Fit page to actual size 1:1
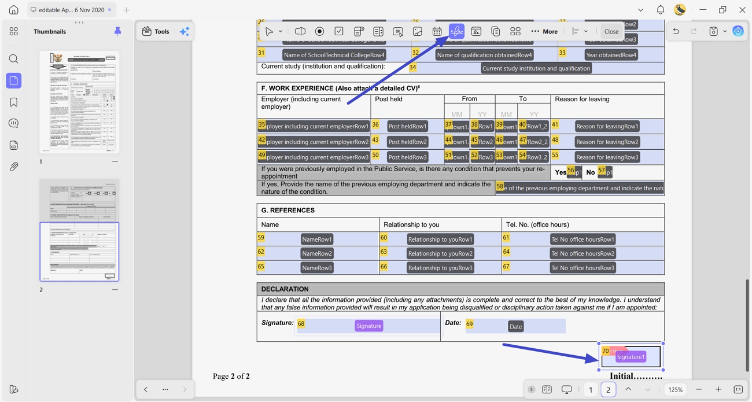The height and width of the screenshot is (402, 752). [x=738, y=389]
